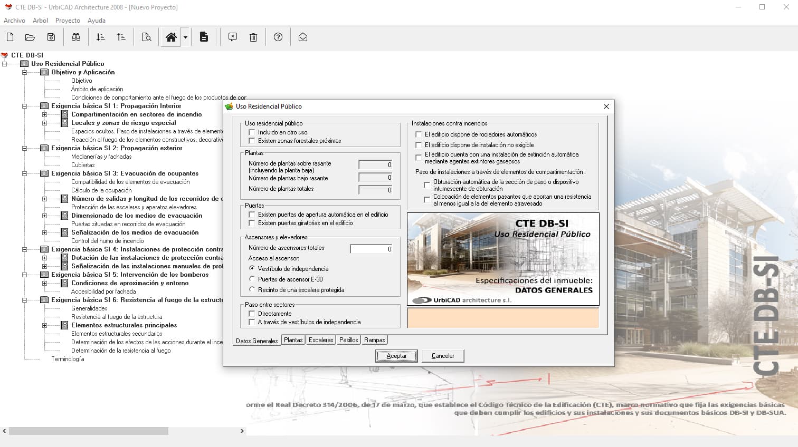Click the book icon of Uso Residencial Público
This screenshot has width=798, height=447.
click(24, 64)
